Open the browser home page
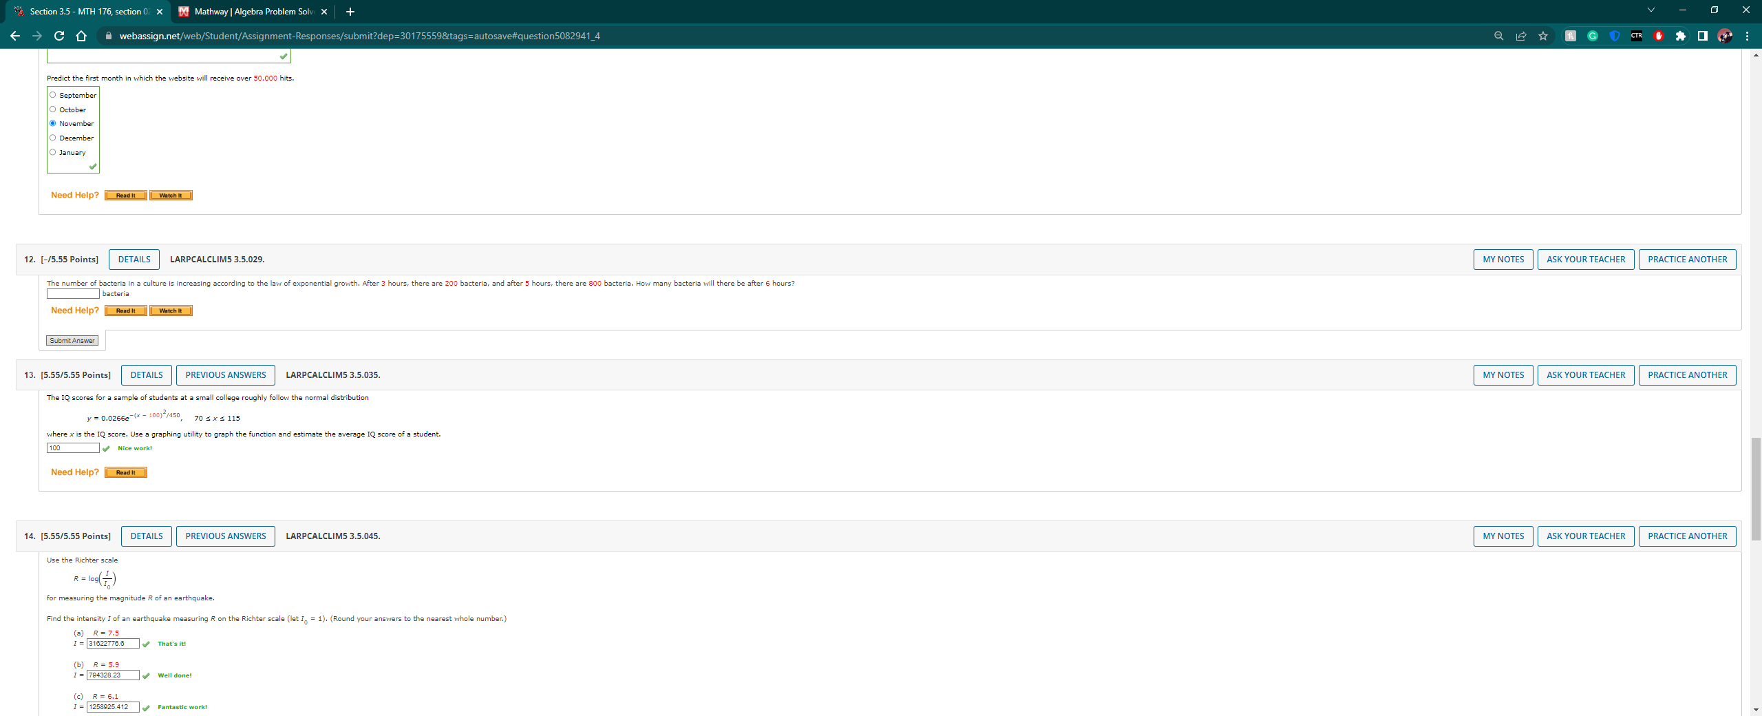 [81, 36]
